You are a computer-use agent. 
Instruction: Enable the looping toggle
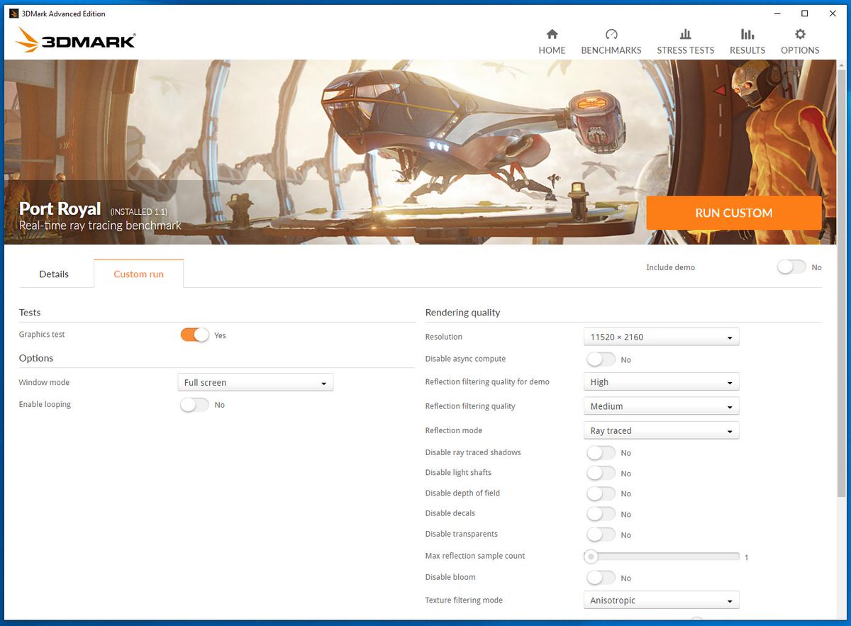coord(195,405)
